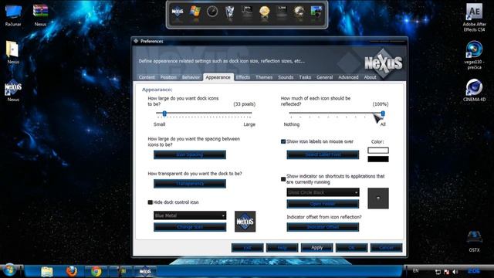Launch Firefox from the taskbar
Screen dimensions: 494x278
tap(72, 271)
